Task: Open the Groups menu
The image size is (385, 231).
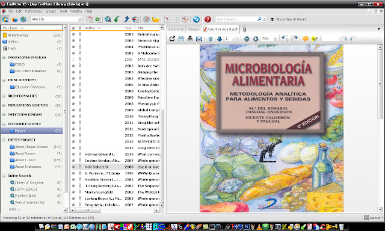Action: tap(51, 11)
